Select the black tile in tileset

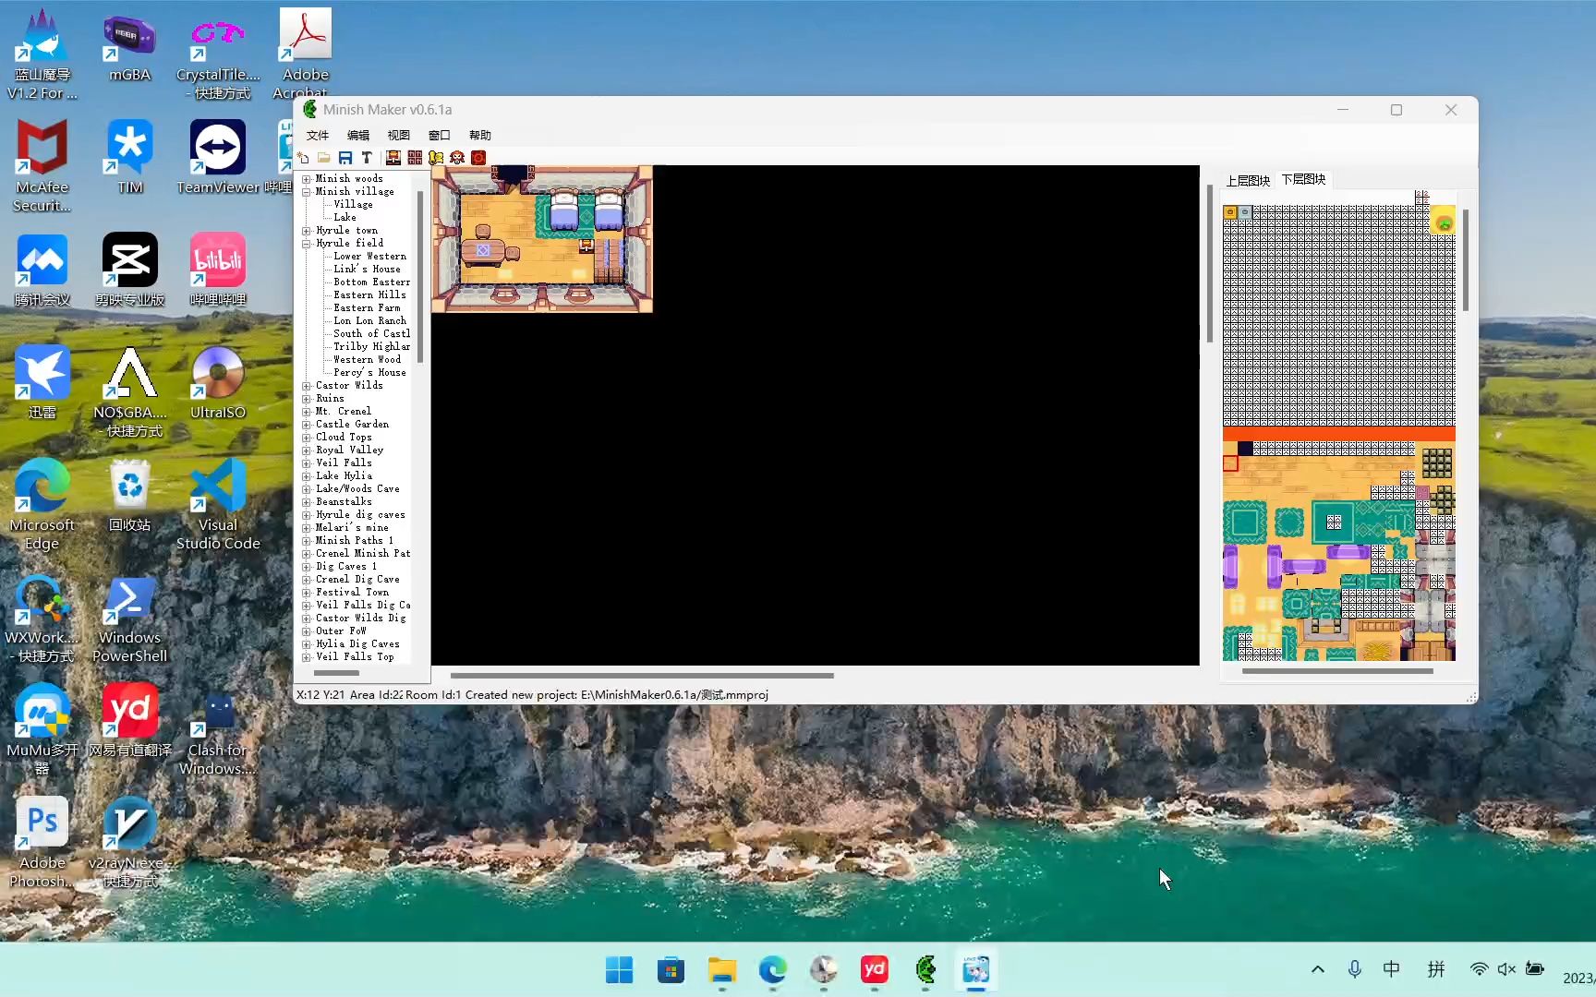pos(1245,449)
